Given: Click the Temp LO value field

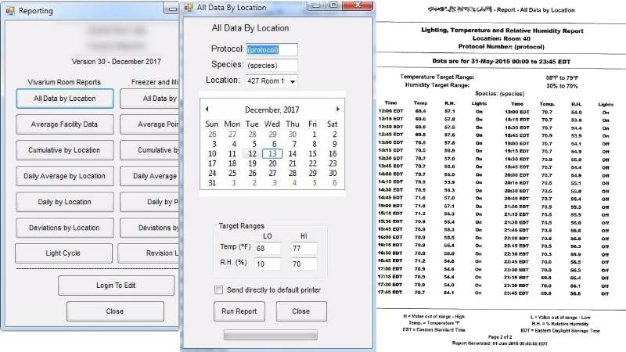Looking at the screenshot, I should click(267, 248).
